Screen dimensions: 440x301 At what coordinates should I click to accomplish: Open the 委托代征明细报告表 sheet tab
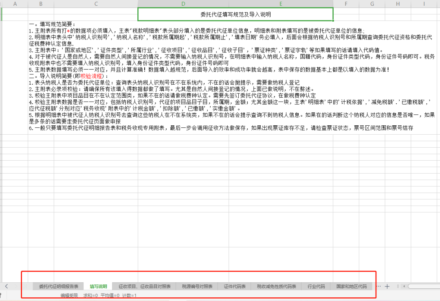point(58,286)
